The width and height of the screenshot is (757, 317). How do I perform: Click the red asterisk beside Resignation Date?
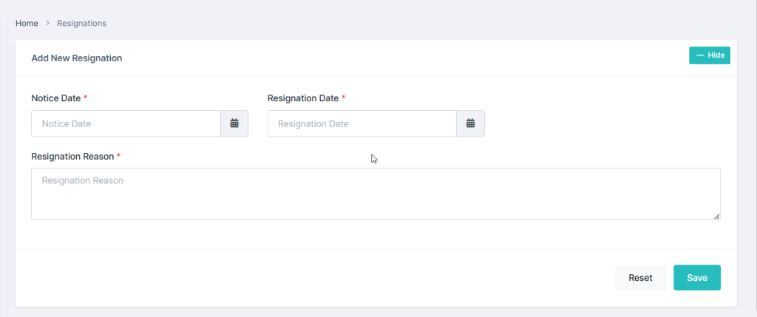coord(344,98)
